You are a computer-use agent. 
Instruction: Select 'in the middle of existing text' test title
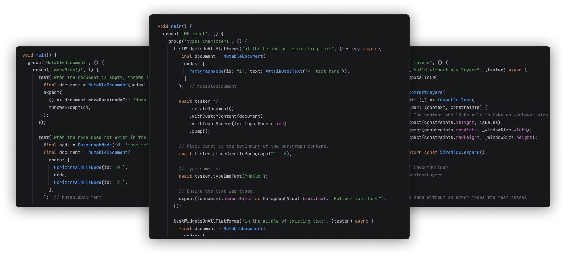[x=284, y=221]
